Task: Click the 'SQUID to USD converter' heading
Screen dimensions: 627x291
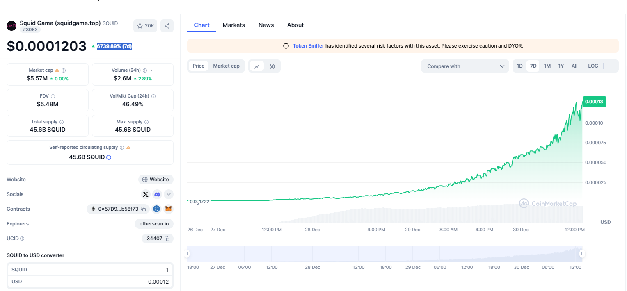Action: [35, 255]
